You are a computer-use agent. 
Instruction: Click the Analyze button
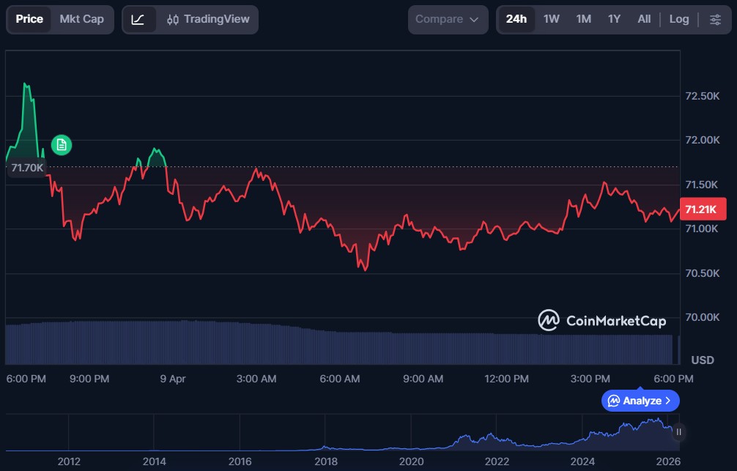pyautogui.click(x=640, y=401)
